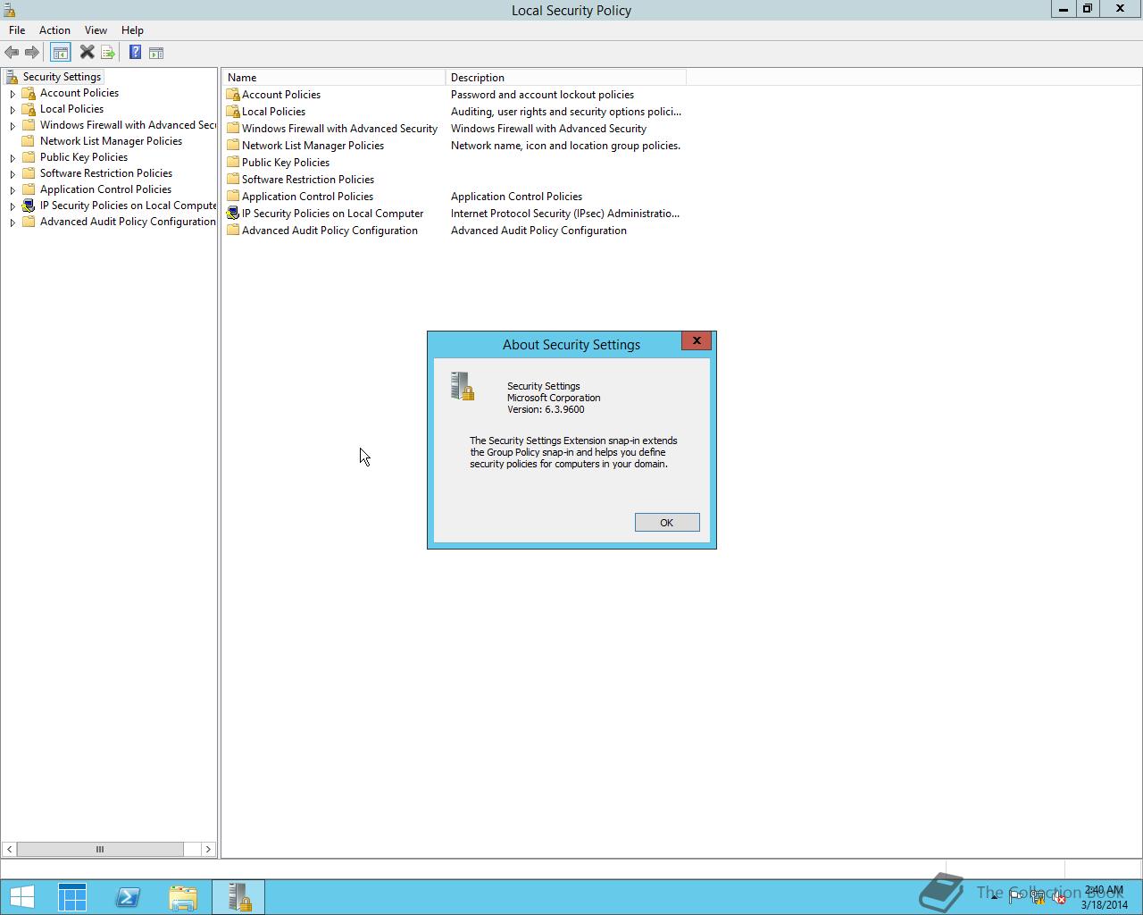This screenshot has width=1143, height=915.
Task: Expand Public Key Policies in the tree
Action: (x=13, y=158)
